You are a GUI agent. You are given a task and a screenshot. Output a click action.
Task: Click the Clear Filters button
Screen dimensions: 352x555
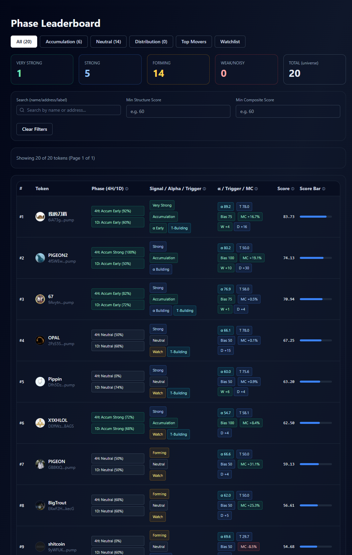coord(34,129)
